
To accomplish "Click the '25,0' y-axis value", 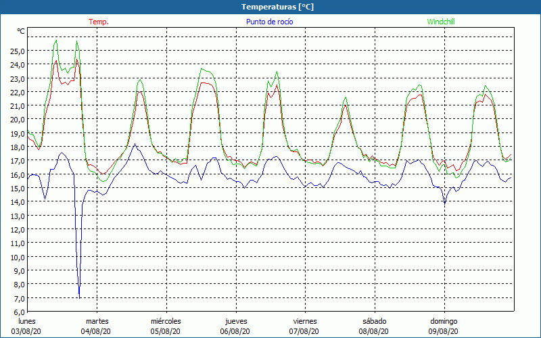I will pyautogui.click(x=18, y=51).
